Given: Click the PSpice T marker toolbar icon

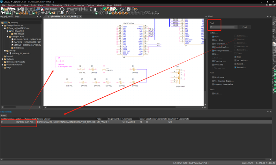Looking at the screenshot, I should pos(126,13).
